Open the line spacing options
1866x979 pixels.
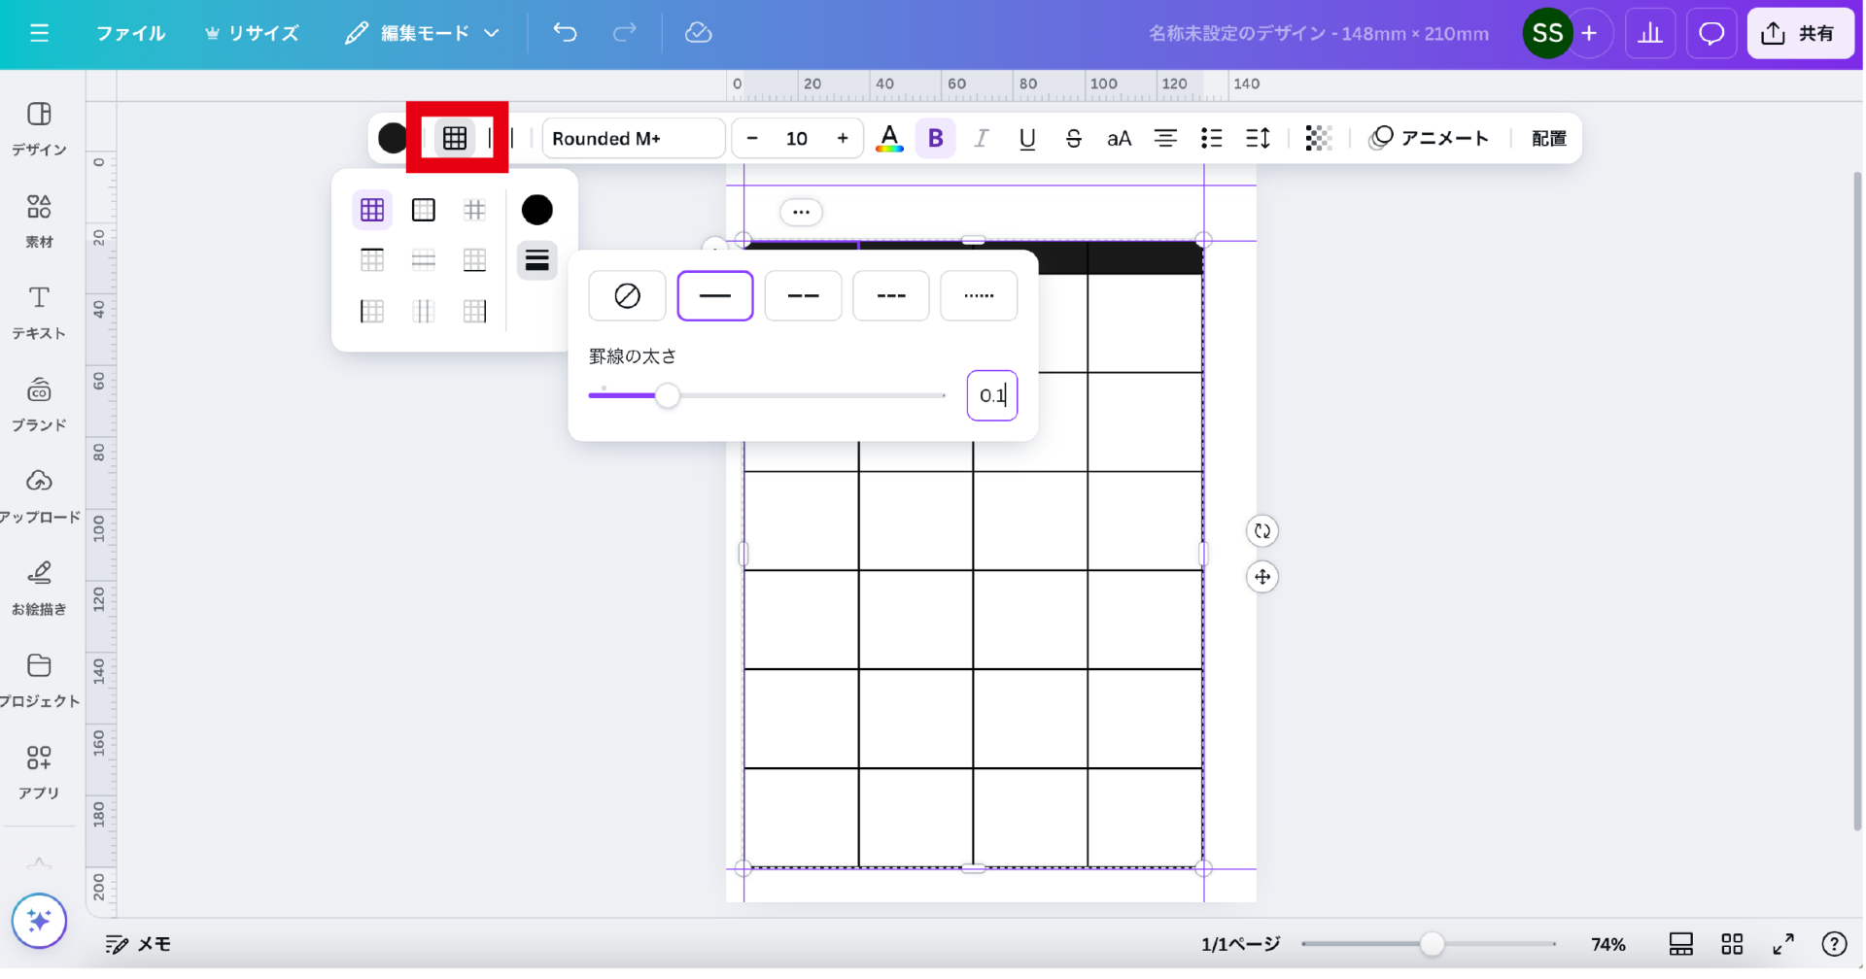coord(1258,138)
